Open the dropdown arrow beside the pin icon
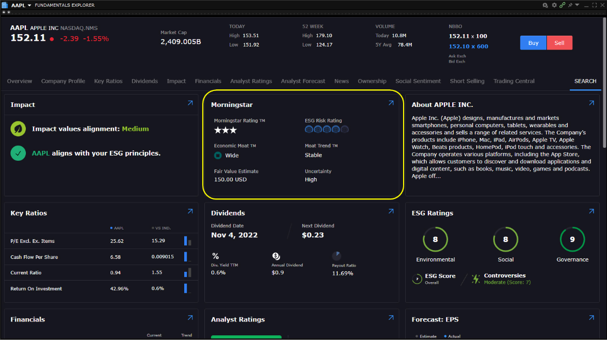 pyautogui.click(x=577, y=5)
